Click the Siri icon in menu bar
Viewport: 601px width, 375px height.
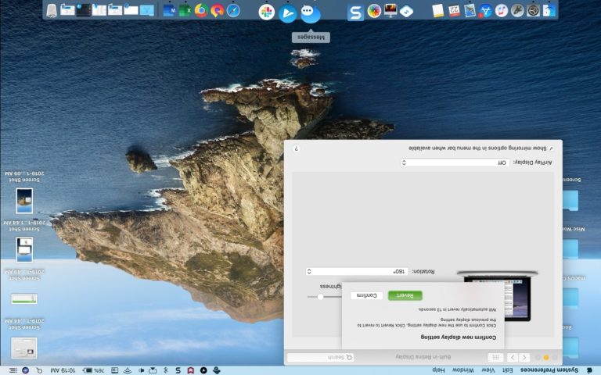point(26,370)
